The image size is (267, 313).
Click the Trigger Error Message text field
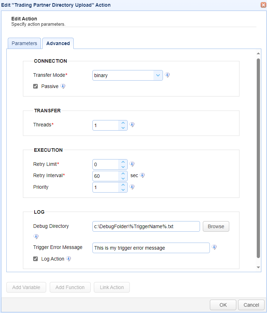click(x=151, y=248)
